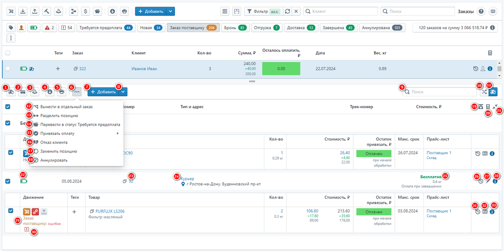
Task: Expand the dropdown arrow beside top Добавить
Action: (170, 11)
